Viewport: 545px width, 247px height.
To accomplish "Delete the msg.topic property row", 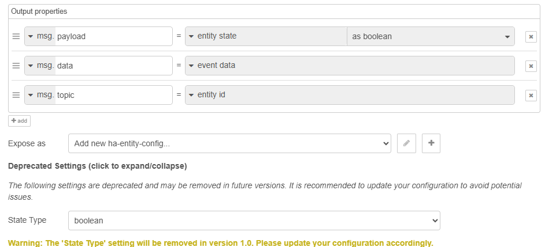I will tap(531, 95).
